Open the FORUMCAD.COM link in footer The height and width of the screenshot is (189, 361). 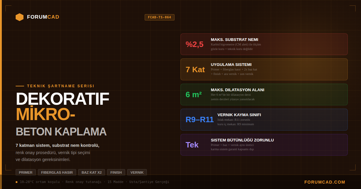(x=325, y=182)
